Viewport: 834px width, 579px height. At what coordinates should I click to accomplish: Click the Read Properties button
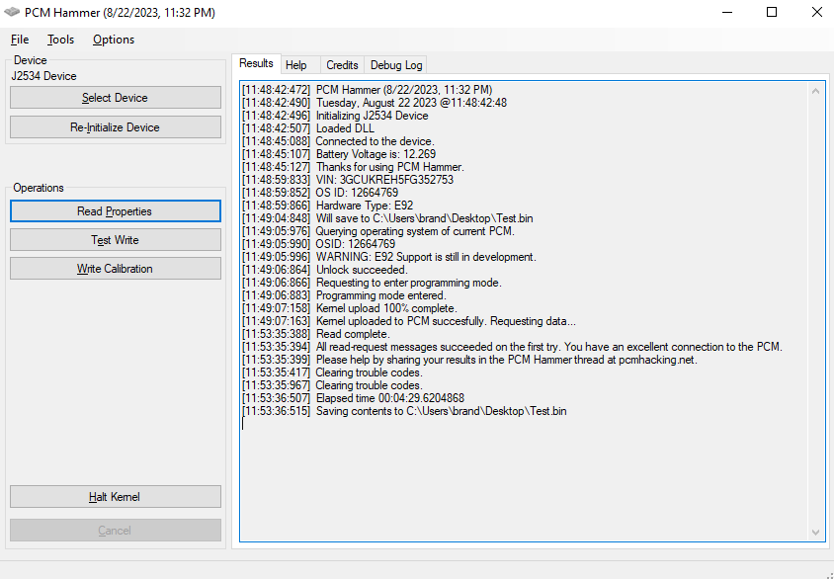tap(116, 211)
